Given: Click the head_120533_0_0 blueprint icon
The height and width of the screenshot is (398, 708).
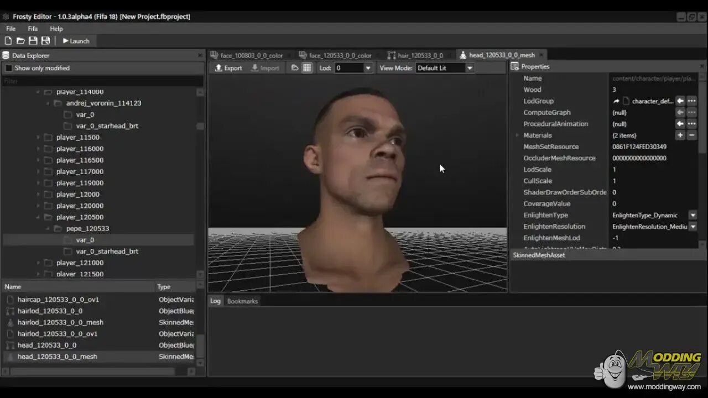Looking at the screenshot, I should (10, 345).
